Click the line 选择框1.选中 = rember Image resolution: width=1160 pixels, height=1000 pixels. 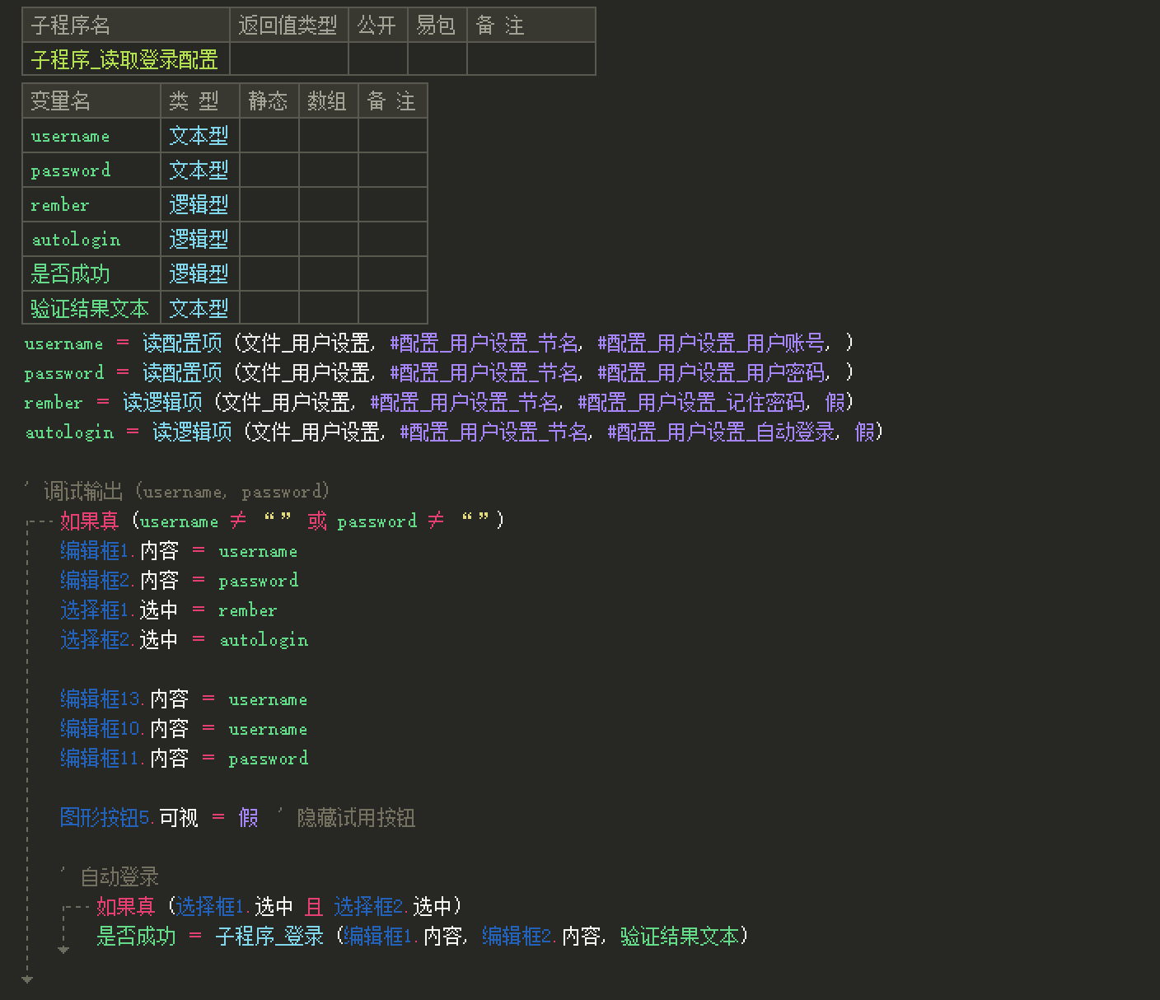(168, 610)
